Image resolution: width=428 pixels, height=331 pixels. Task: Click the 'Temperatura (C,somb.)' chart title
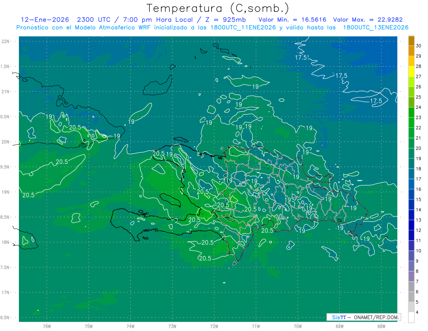coord(218,8)
